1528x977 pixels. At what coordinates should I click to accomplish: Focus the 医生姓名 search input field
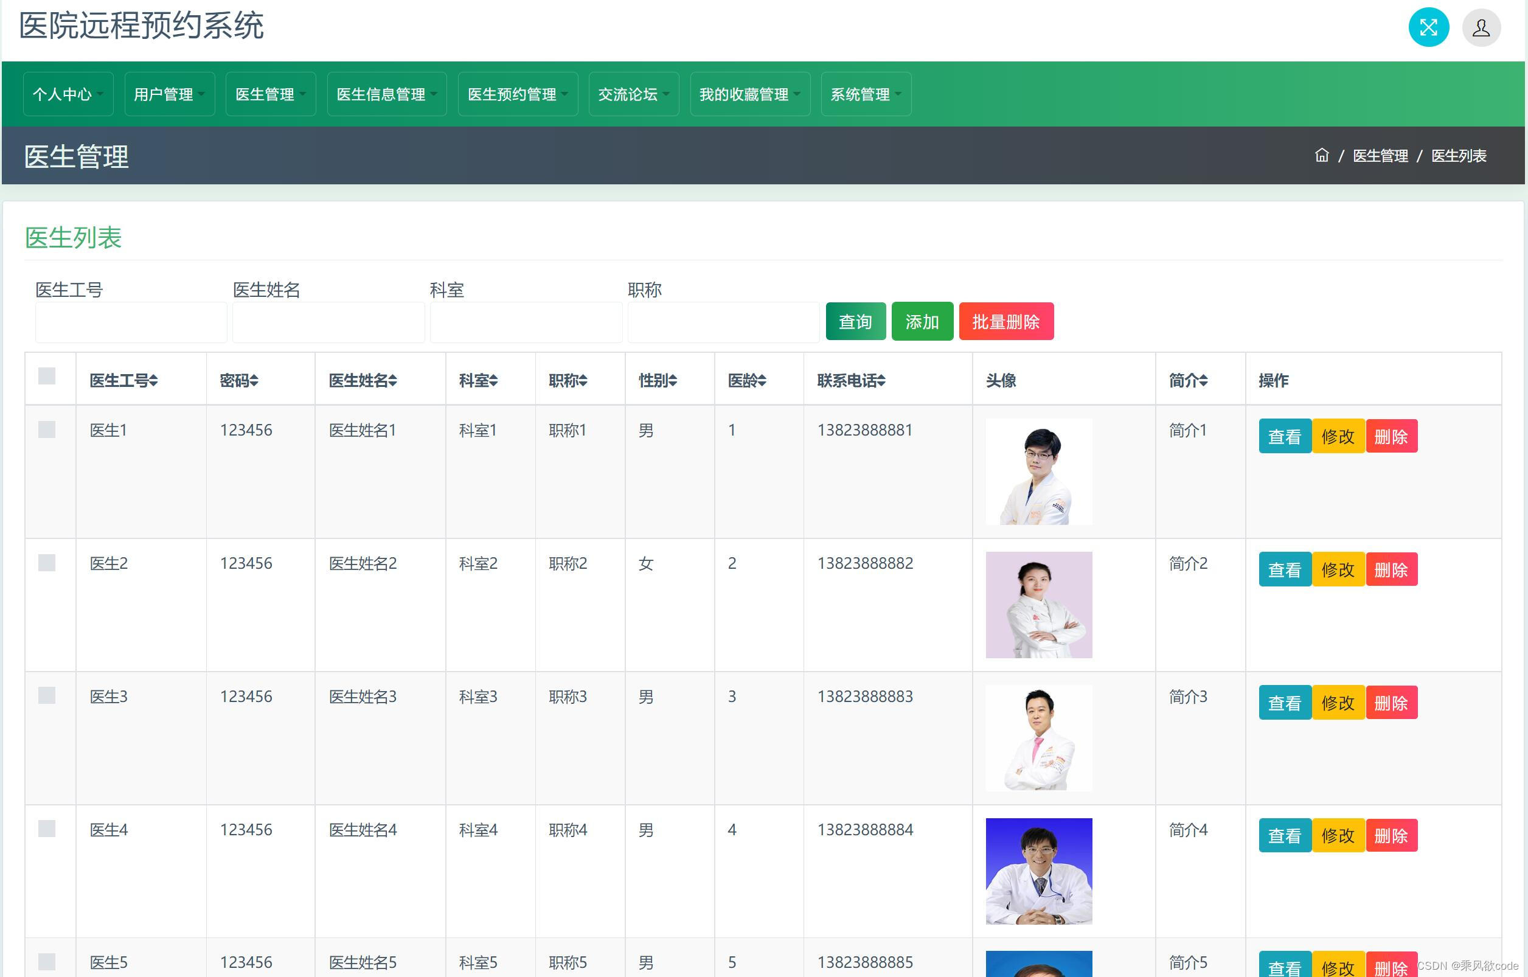[x=328, y=322]
